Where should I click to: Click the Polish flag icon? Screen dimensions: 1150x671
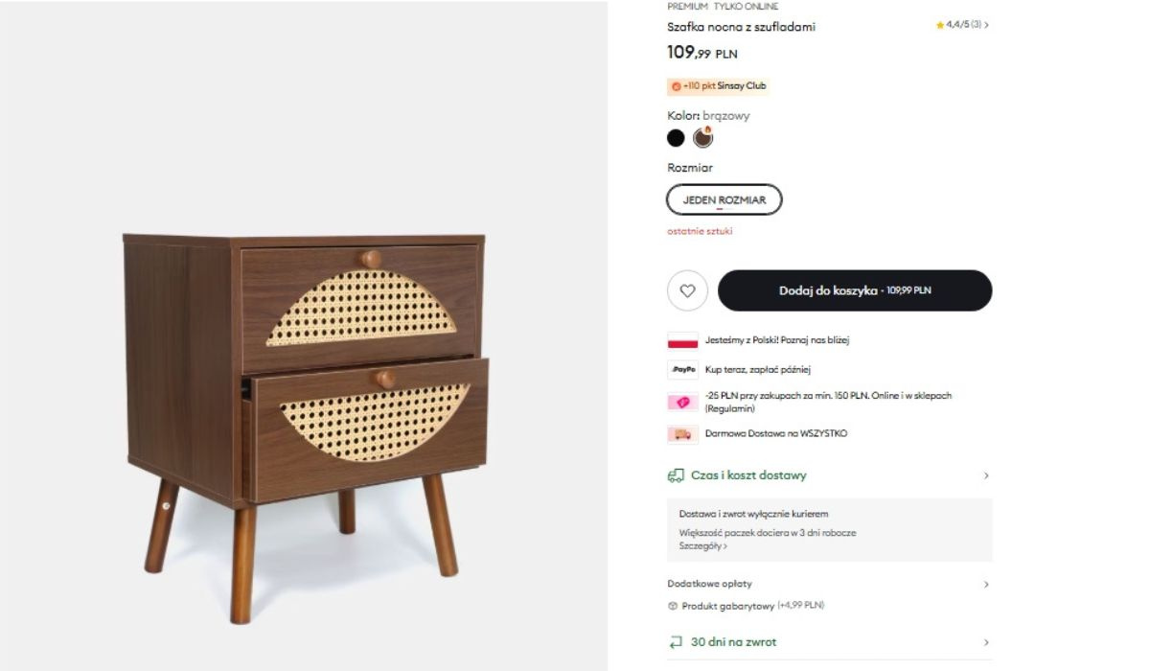coord(682,340)
